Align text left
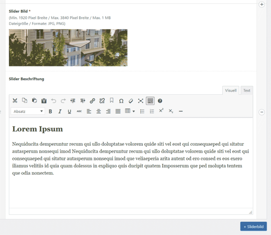The height and width of the screenshot is (235, 271). (89, 111)
